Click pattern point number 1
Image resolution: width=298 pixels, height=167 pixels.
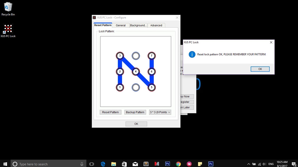tap(120, 87)
